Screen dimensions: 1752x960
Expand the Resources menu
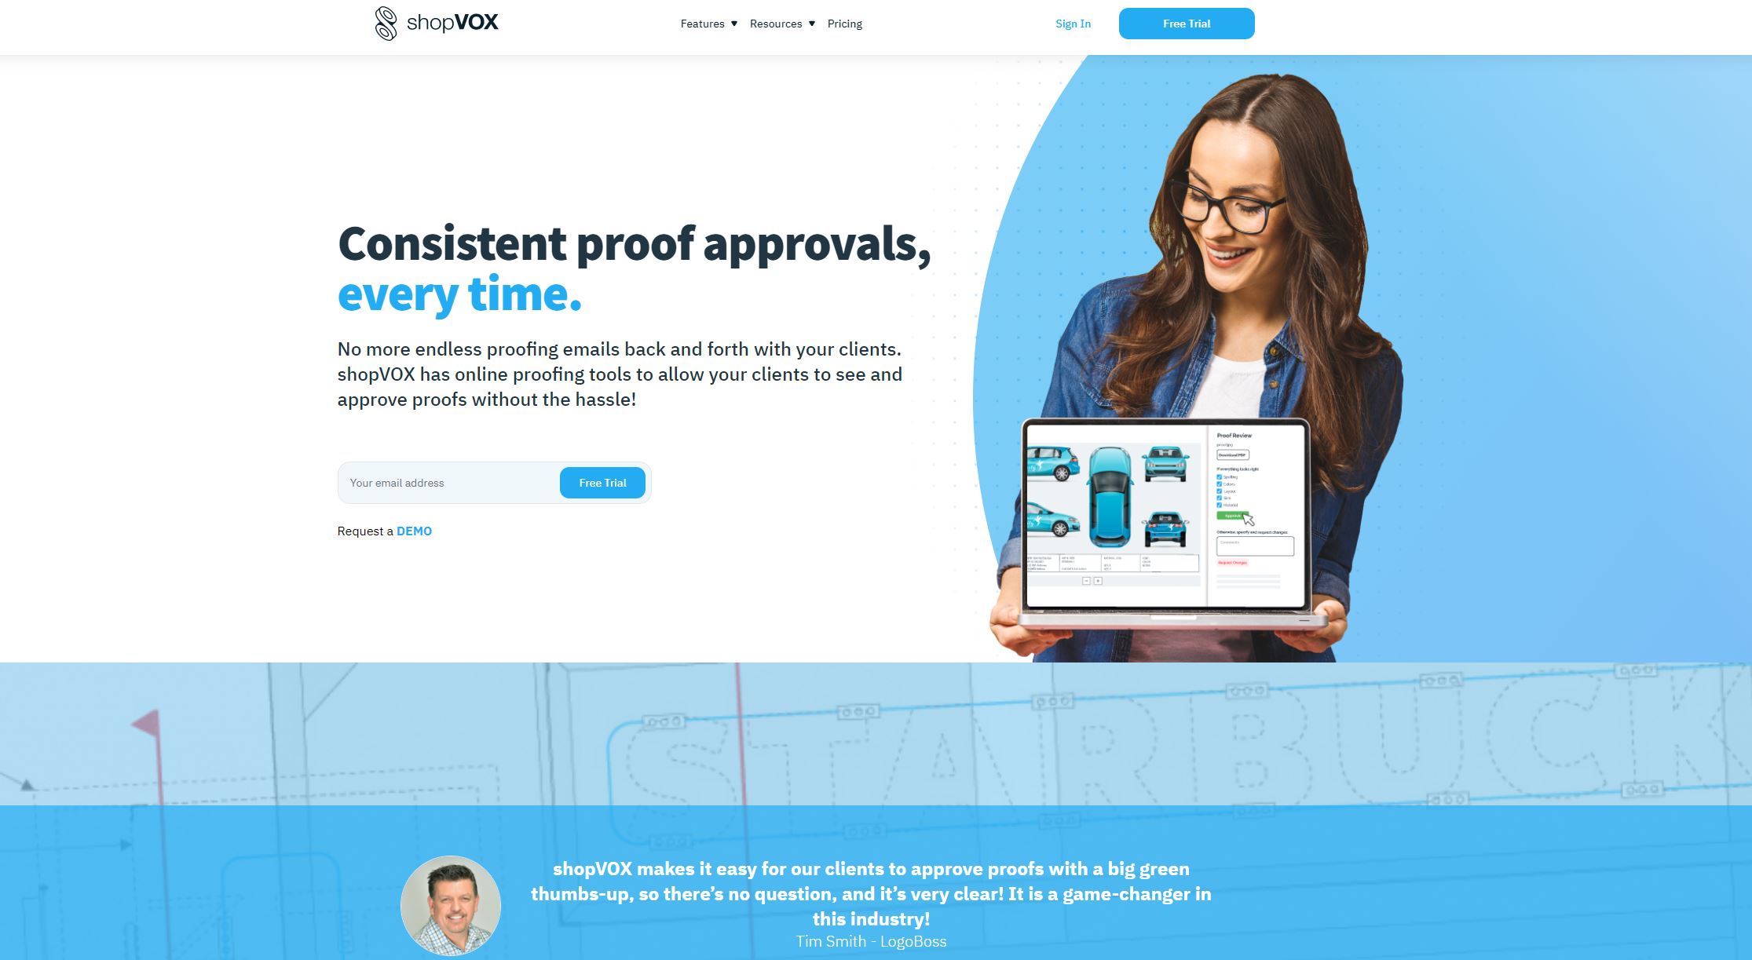(781, 24)
